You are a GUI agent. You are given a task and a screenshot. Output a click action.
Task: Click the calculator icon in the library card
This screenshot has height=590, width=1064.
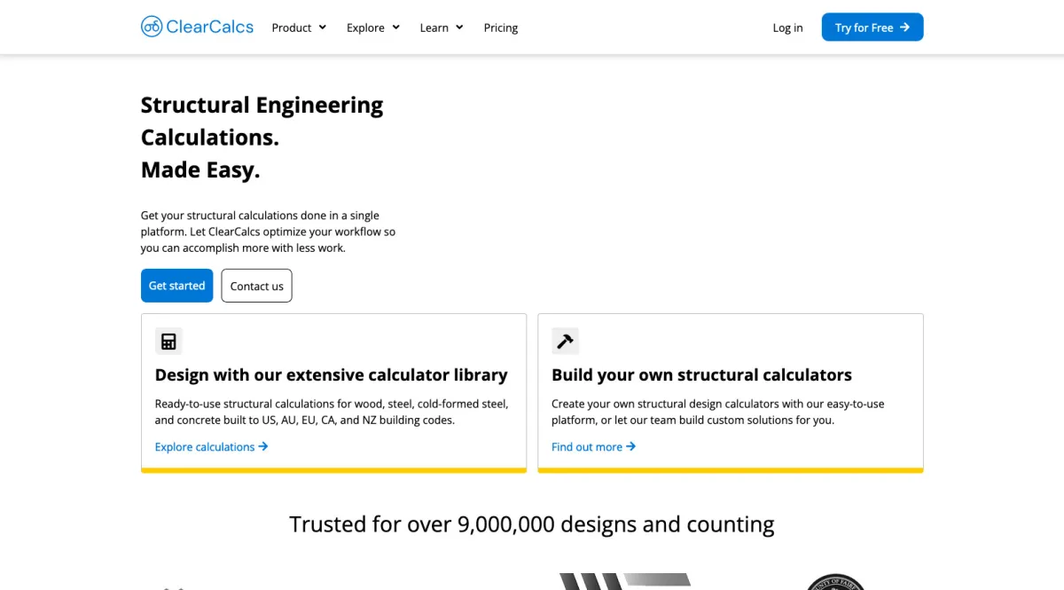168,341
